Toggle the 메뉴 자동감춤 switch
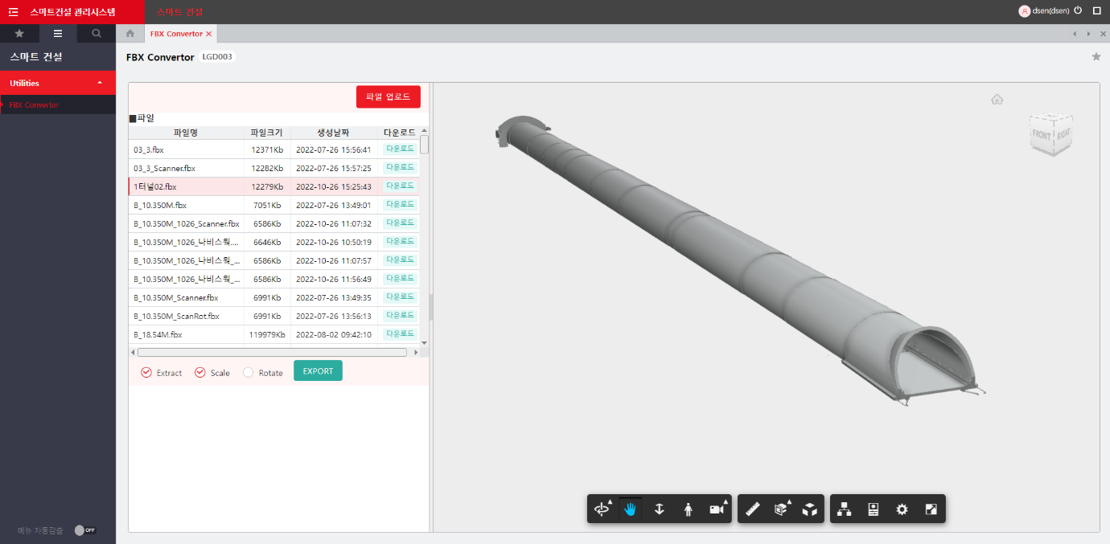Viewport: 1110px width, 544px height. coord(84,530)
